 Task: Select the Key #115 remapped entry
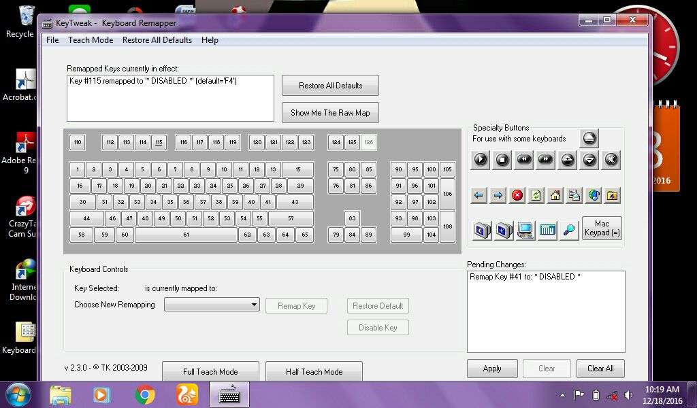[153, 81]
